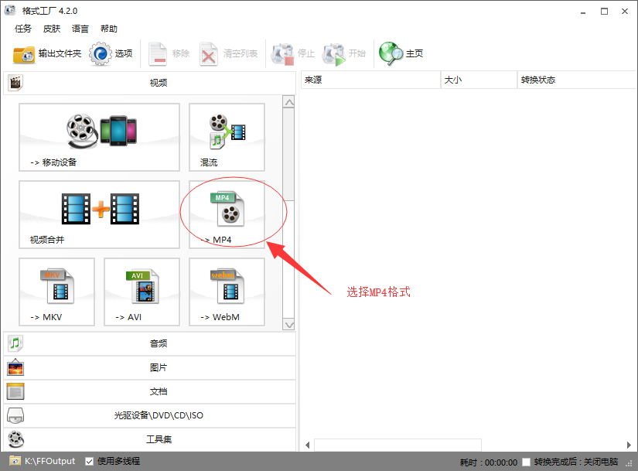Click the K:\FFOutput path in status bar
This screenshot has height=471, width=638.
[x=49, y=461]
